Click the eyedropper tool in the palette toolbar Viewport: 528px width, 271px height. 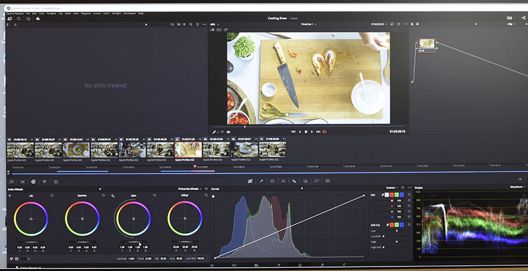[x=261, y=181]
